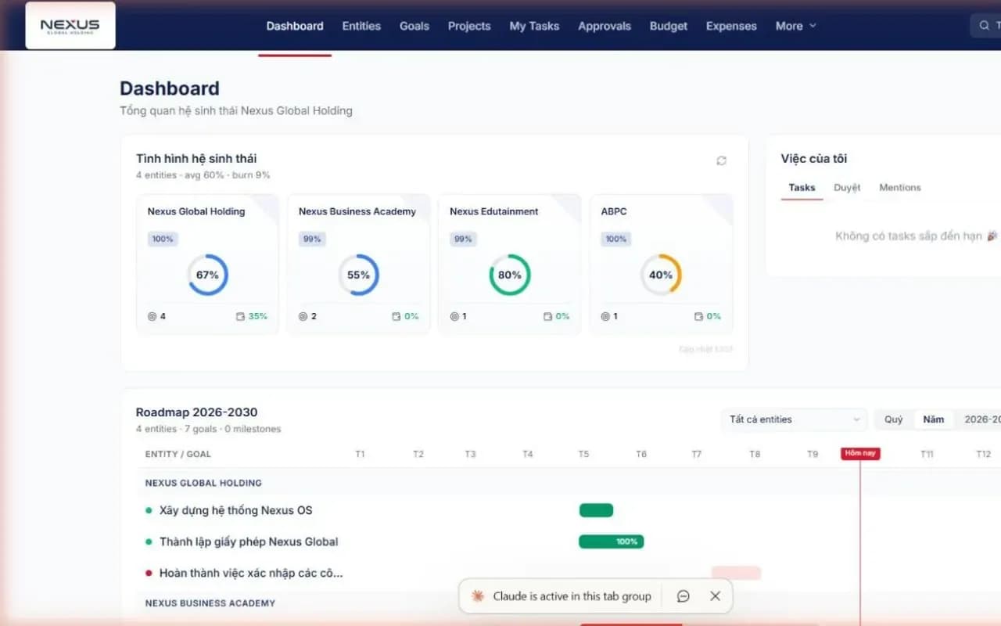Switch to the Duyệt tab

(x=847, y=188)
